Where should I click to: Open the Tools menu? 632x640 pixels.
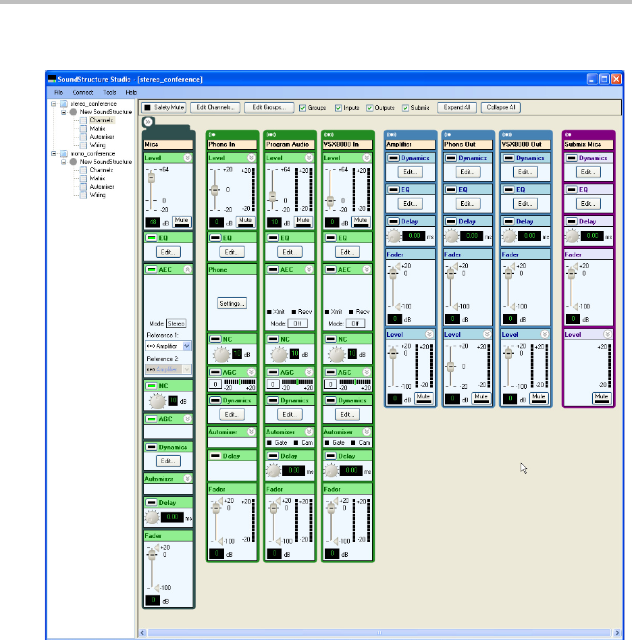pos(109,92)
